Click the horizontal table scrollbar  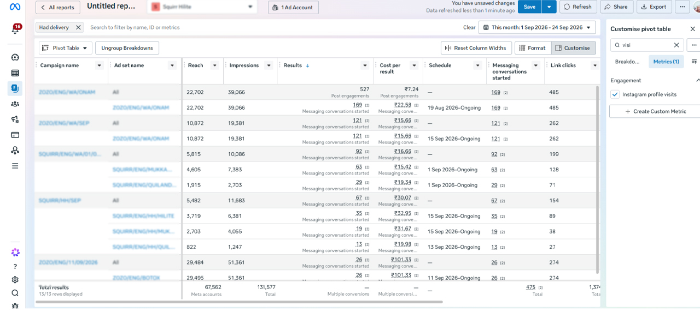pyautogui.click(x=239, y=302)
